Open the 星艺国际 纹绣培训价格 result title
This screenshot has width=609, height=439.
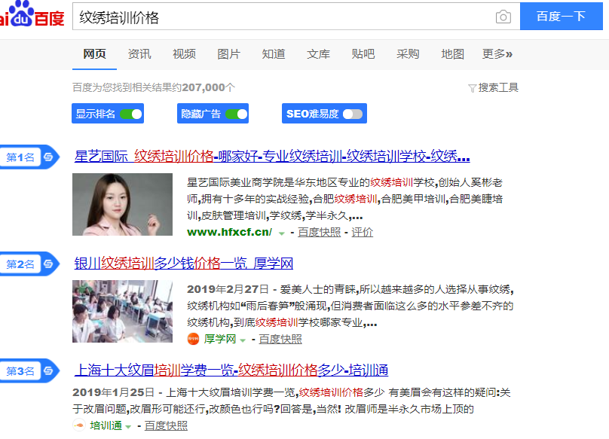[x=272, y=157]
